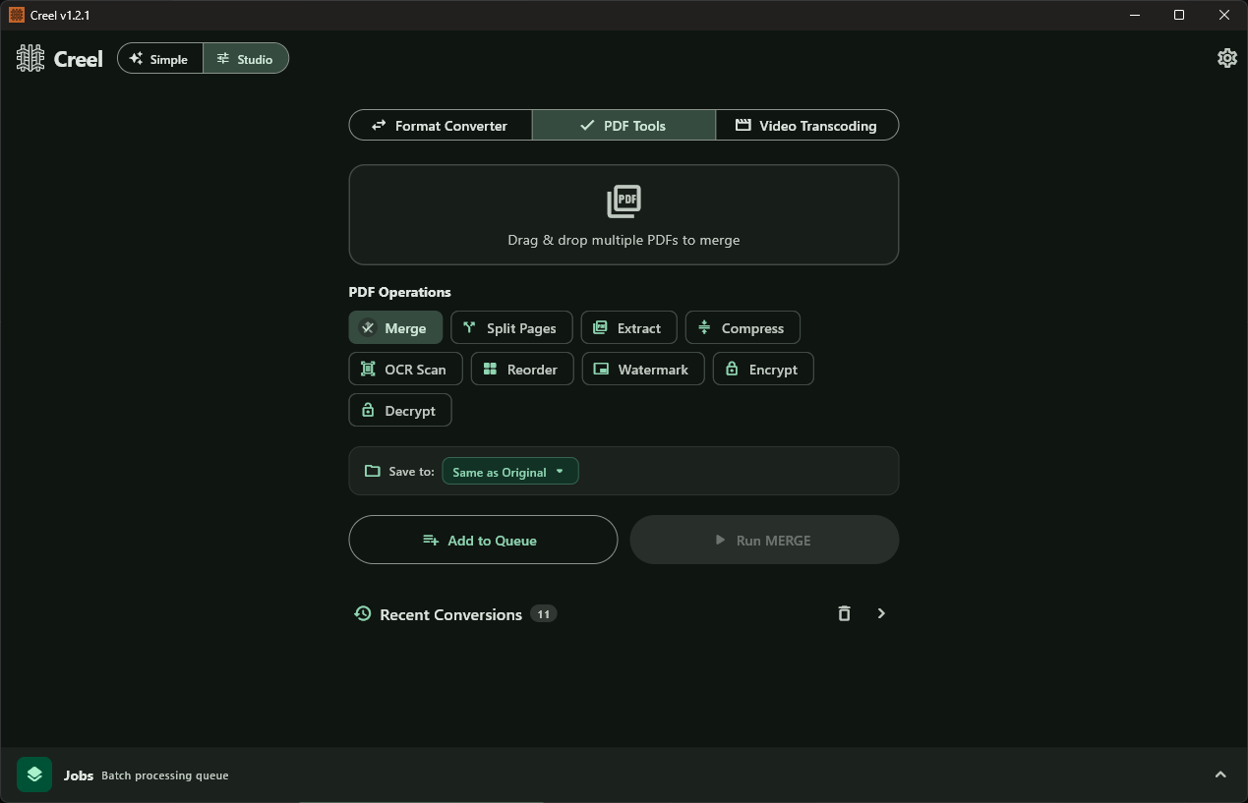Maximize the Creel window
Image resolution: width=1248 pixels, height=803 pixels.
[1179, 15]
